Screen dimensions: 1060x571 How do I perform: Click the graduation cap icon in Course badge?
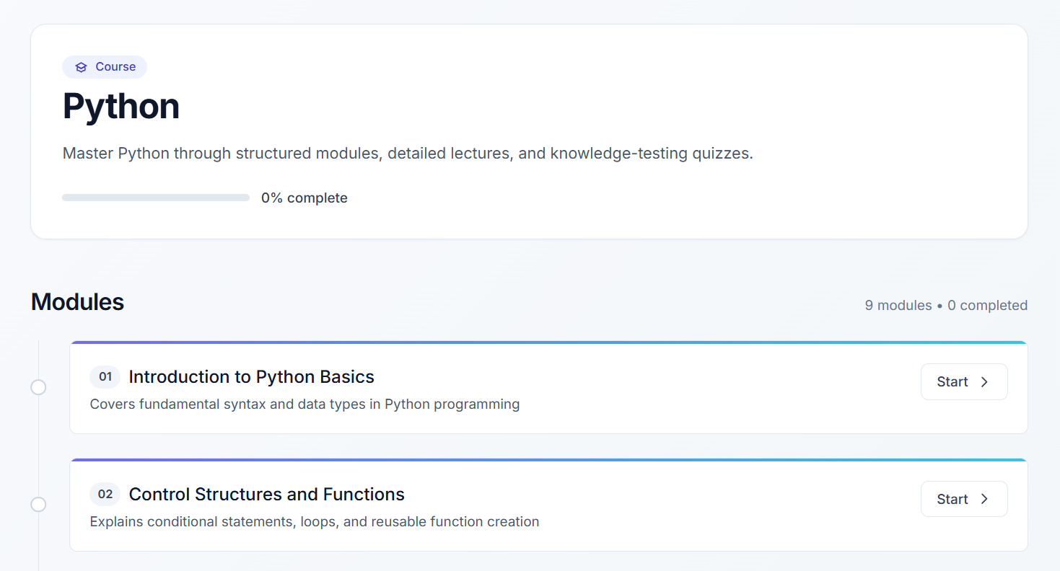81,67
